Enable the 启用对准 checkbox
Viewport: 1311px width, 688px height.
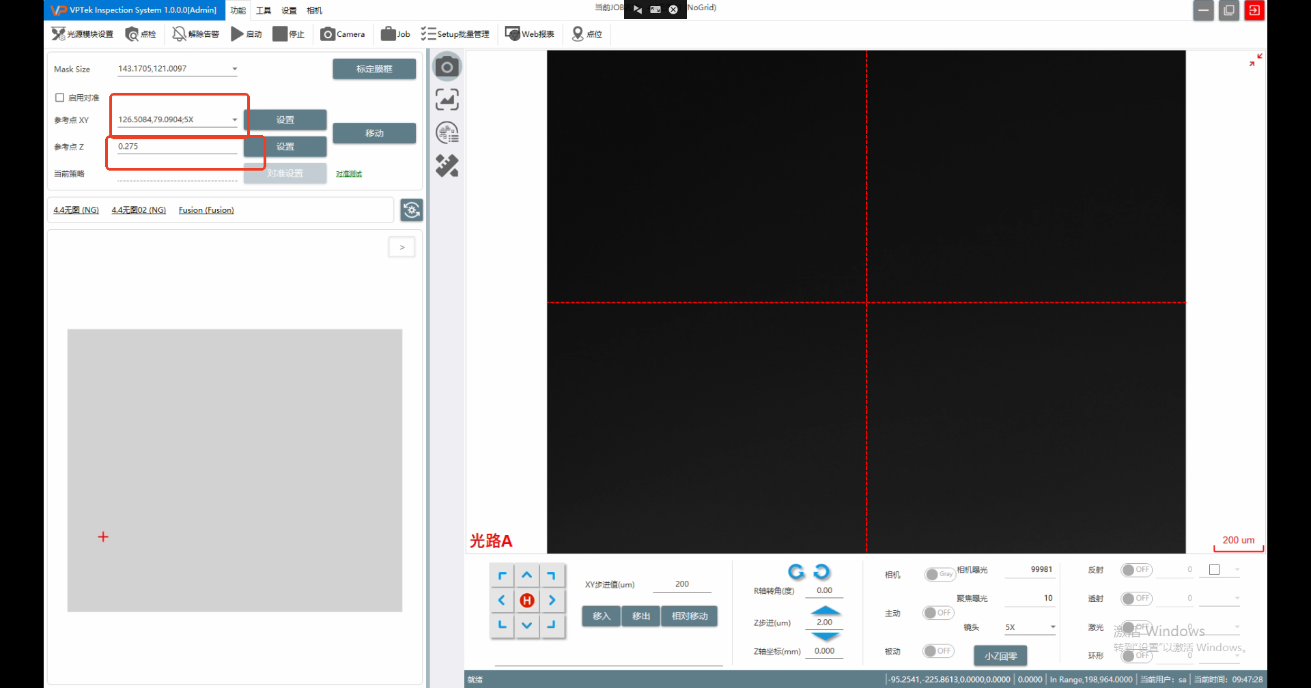point(60,98)
